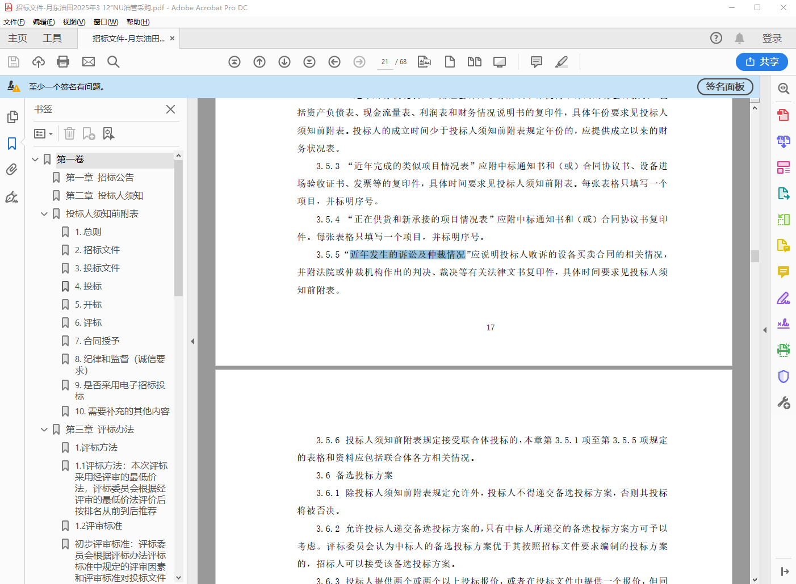Show next page arrow
Image resolution: width=796 pixels, height=584 pixels.
284,62
